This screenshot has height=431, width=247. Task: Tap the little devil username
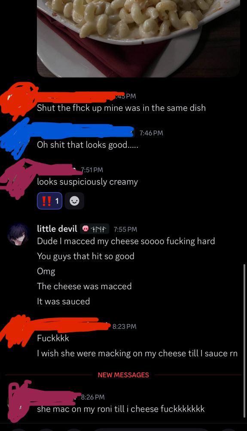pos(57,229)
